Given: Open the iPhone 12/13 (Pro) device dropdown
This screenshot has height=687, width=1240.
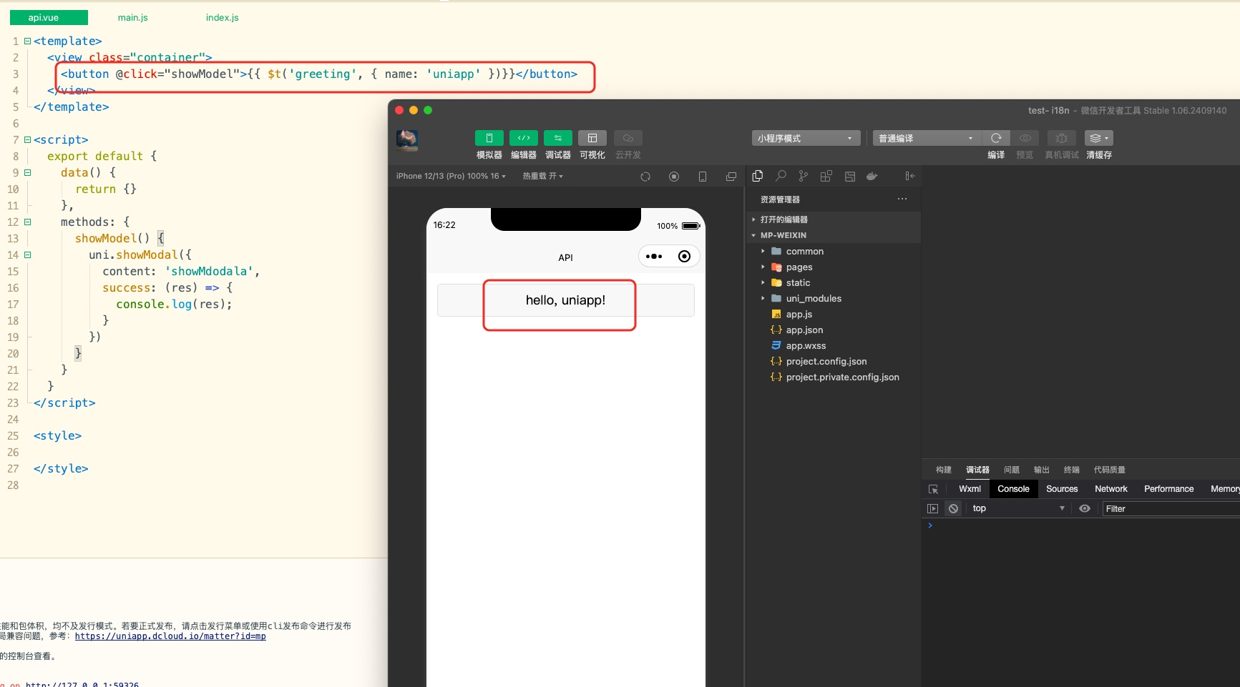Looking at the screenshot, I should (451, 176).
